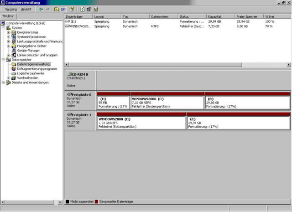Expand the Wechselmedien node

tap(8, 78)
